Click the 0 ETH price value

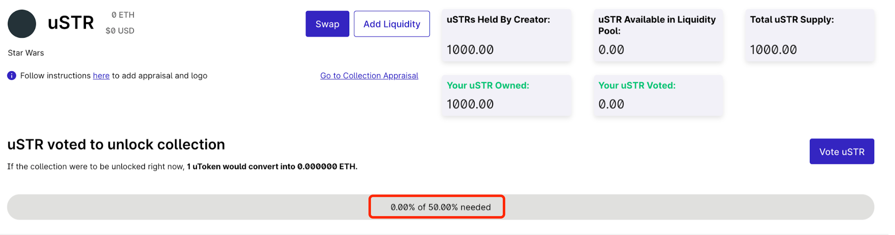(x=123, y=15)
